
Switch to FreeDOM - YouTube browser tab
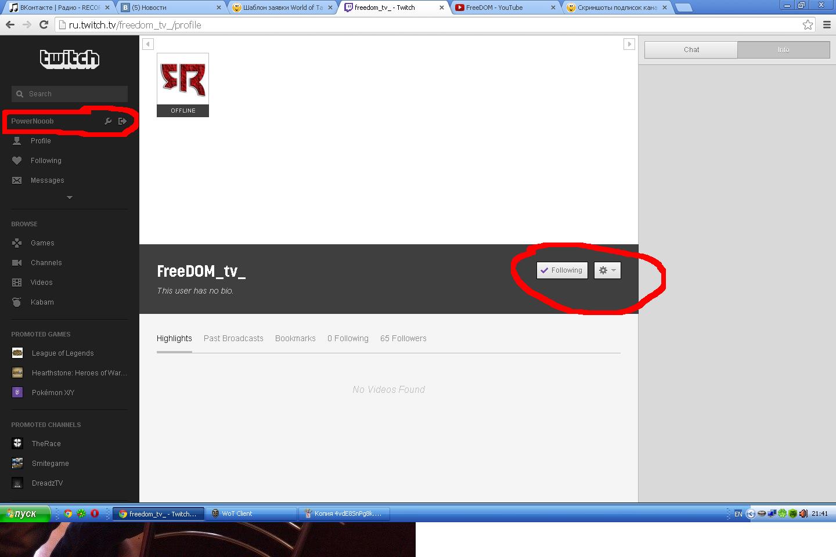point(505,8)
